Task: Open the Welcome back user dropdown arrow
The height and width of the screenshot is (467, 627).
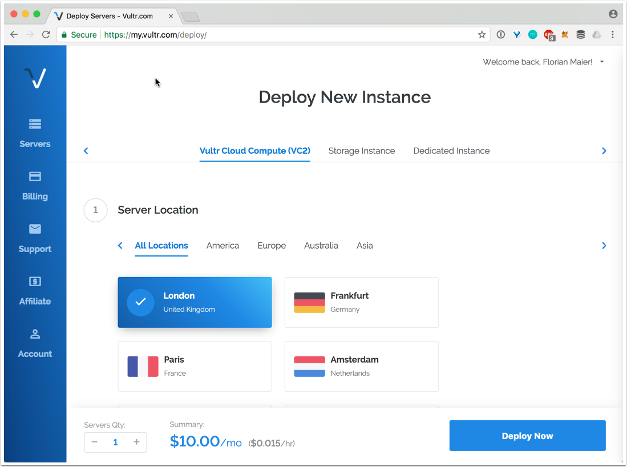Action: tap(602, 62)
